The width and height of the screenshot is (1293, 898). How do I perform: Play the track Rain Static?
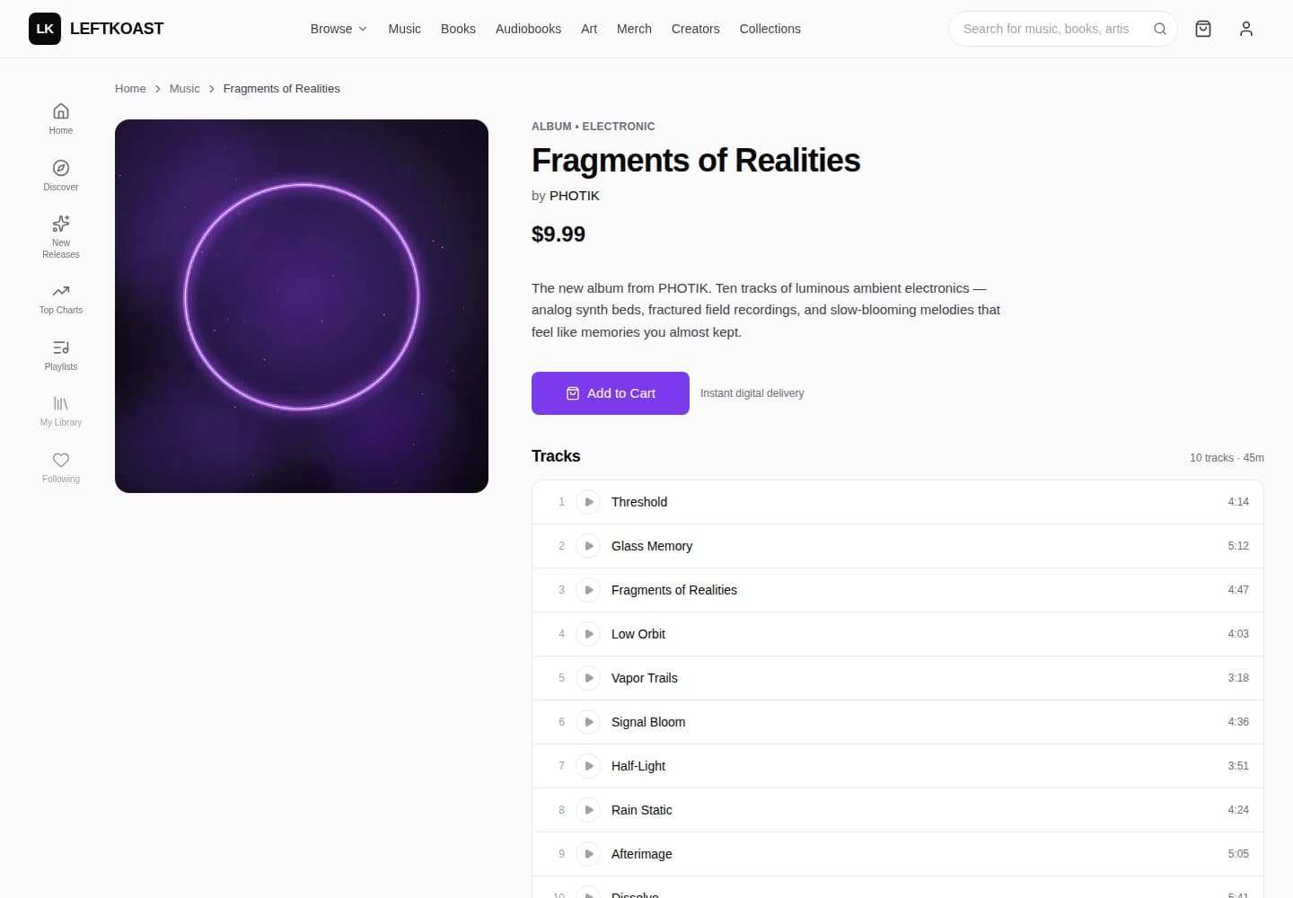click(588, 810)
